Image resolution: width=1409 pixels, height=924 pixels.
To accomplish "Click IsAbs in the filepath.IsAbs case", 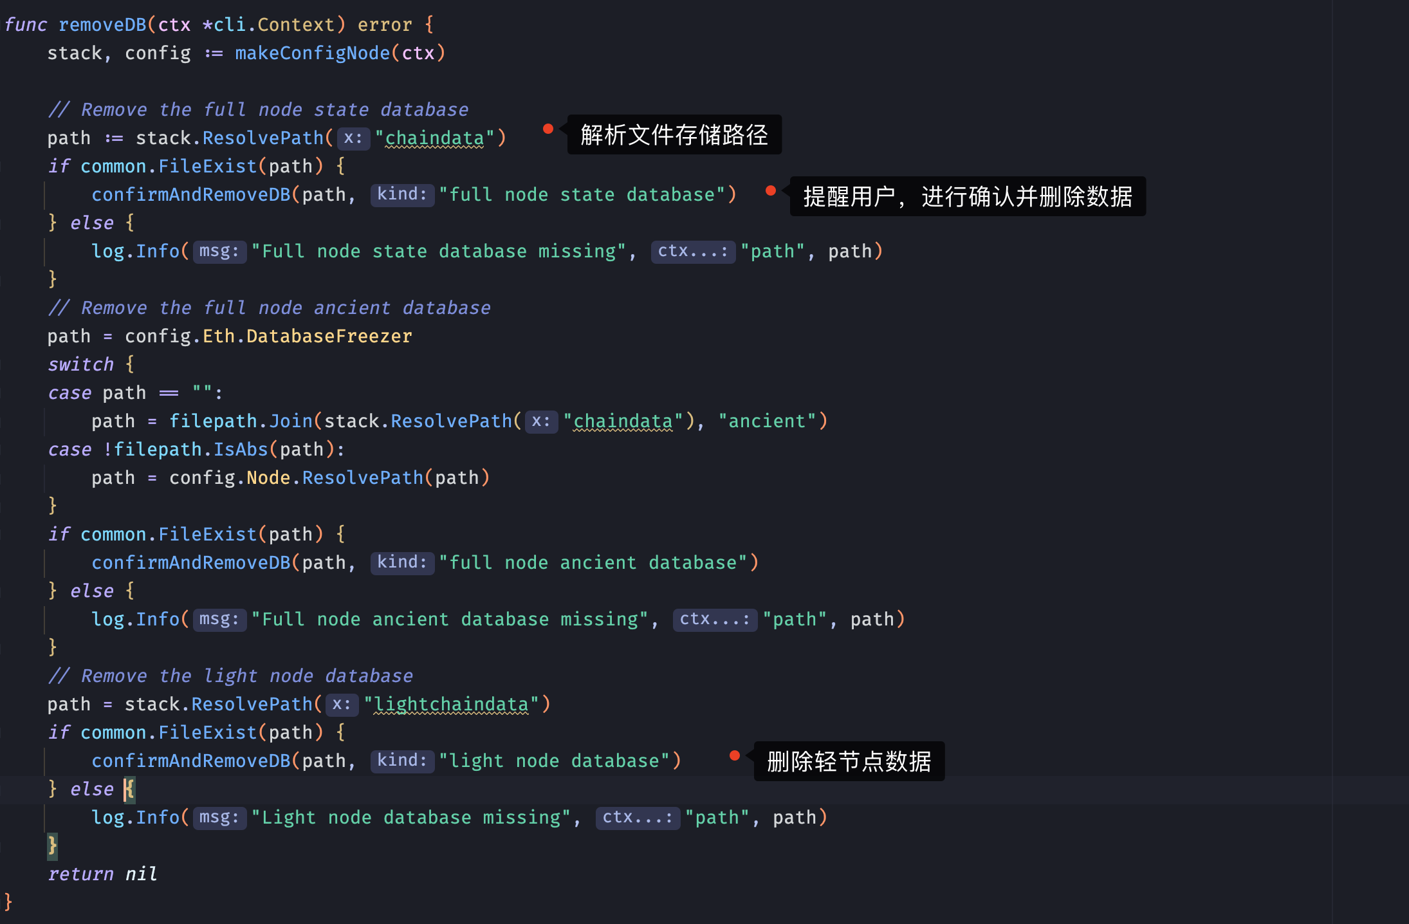I will coord(241,450).
